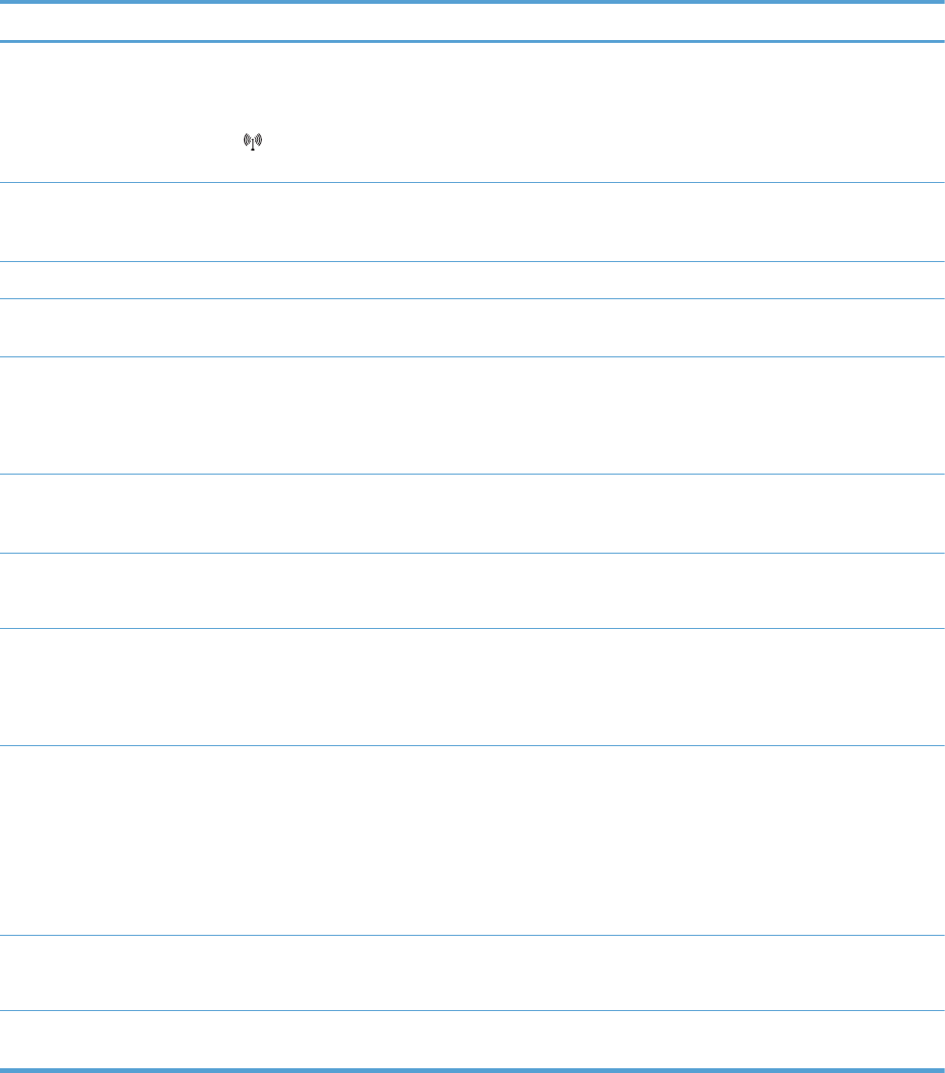This screenshot has width=945, height=1073.
Task: Click the fourth blank table row
Action: pyautogui.click(x=472, y=328)
